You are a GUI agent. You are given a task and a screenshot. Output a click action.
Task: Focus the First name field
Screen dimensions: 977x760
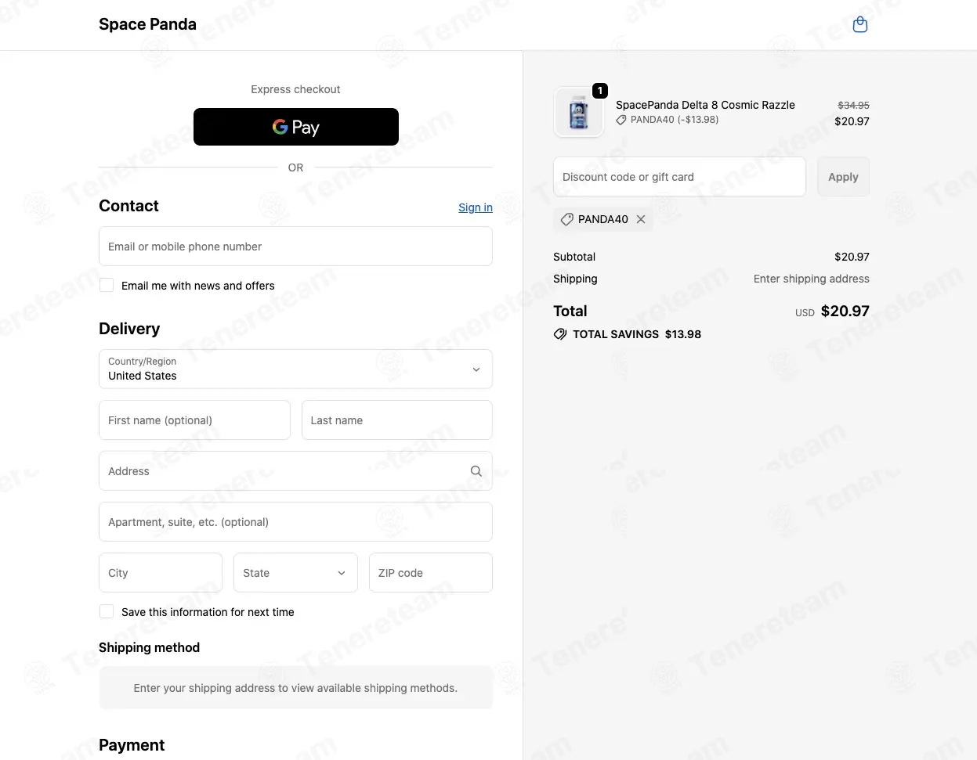click(194, 420)
